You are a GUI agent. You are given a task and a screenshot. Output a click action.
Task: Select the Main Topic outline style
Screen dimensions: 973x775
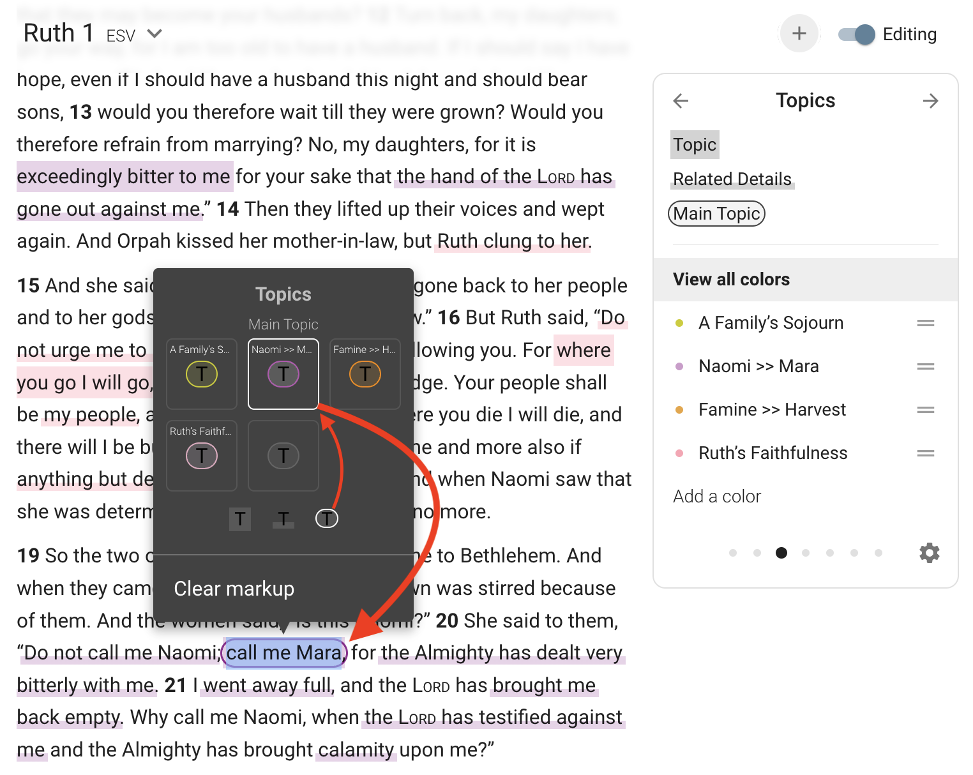(x=716, y=214)
